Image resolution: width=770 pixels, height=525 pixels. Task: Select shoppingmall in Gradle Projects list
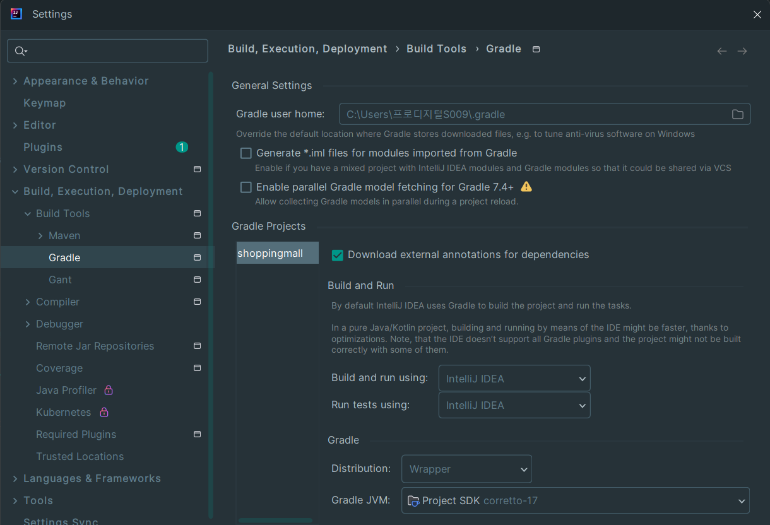click(278, 253)
